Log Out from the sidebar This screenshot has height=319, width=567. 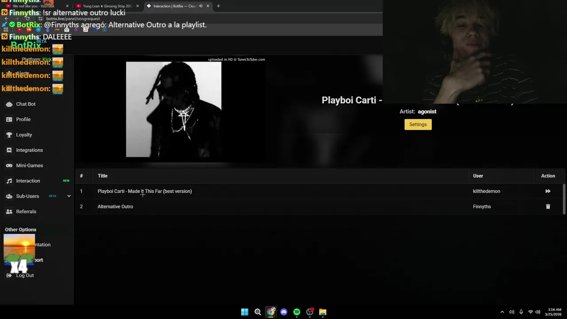pyautogui.click(x=25, y=276)
